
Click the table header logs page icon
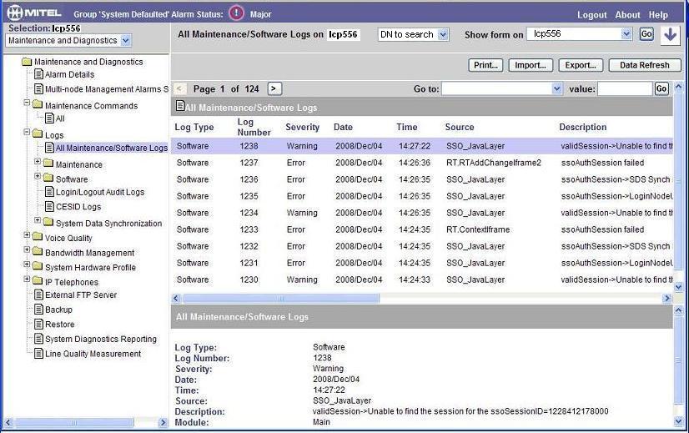coord(179,105)
